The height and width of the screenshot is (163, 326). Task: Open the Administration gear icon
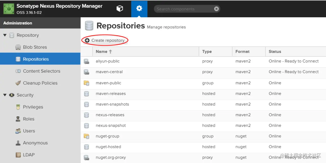[139, 9]
